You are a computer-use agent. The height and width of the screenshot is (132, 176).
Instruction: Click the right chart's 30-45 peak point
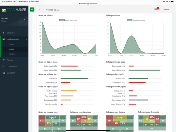131,36
